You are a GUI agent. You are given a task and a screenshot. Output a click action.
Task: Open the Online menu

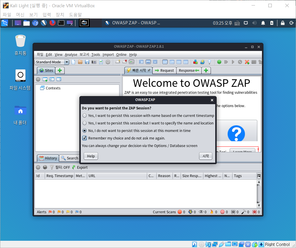click(x=121, y=54)
